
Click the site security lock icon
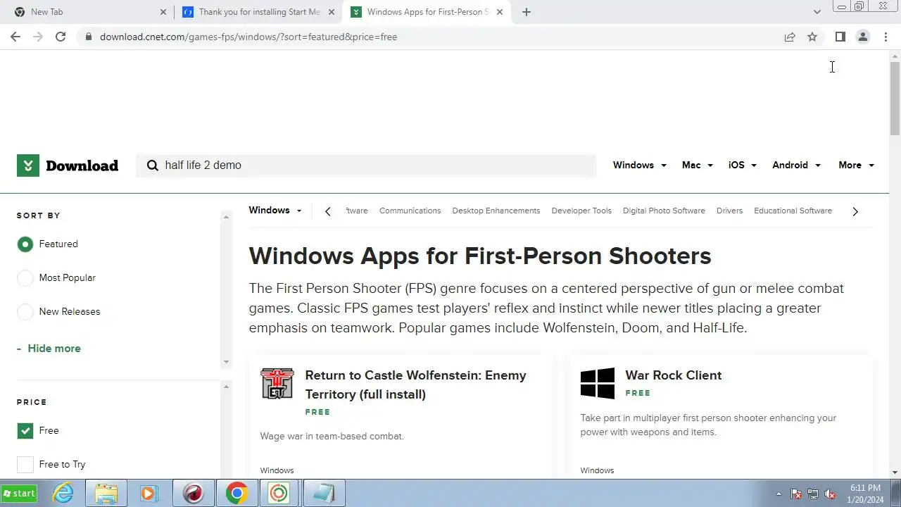click(88, 37)
